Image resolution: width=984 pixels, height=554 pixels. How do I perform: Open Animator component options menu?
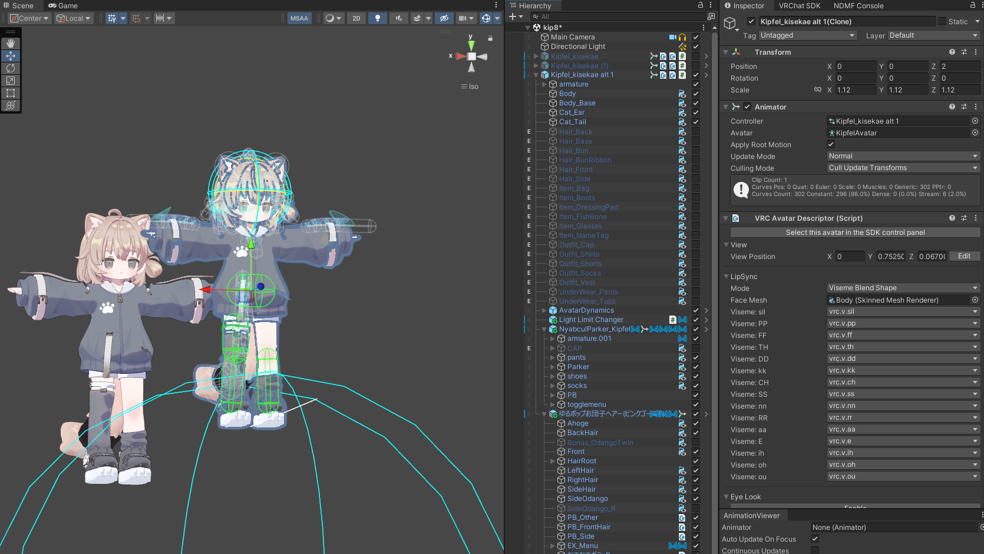[x=976, y=107]
